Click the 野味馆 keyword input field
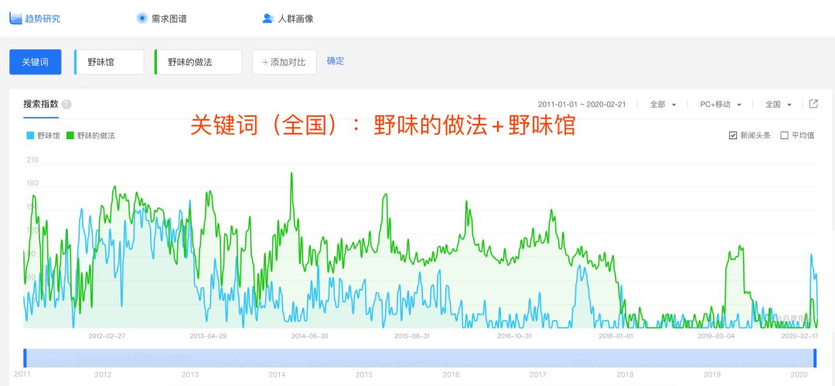The height and width of the screenshot is (386, 835). (109, 62)
